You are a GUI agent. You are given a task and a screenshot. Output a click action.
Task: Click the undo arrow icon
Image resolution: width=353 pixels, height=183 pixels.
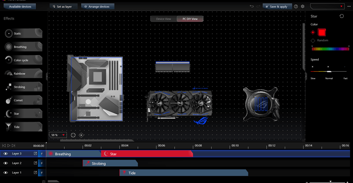coord(252,6)
